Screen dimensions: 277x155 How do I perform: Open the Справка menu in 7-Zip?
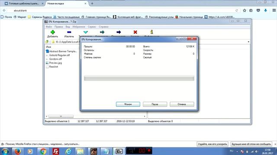(103, 27)
